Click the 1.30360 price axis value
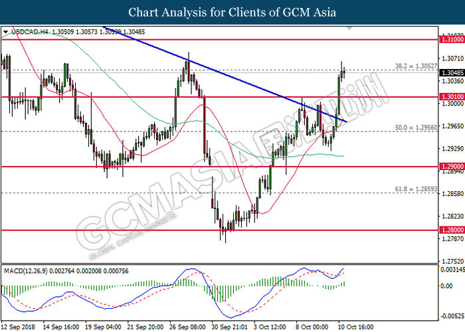This screenshot has width=465, height=332. [452, 81]
